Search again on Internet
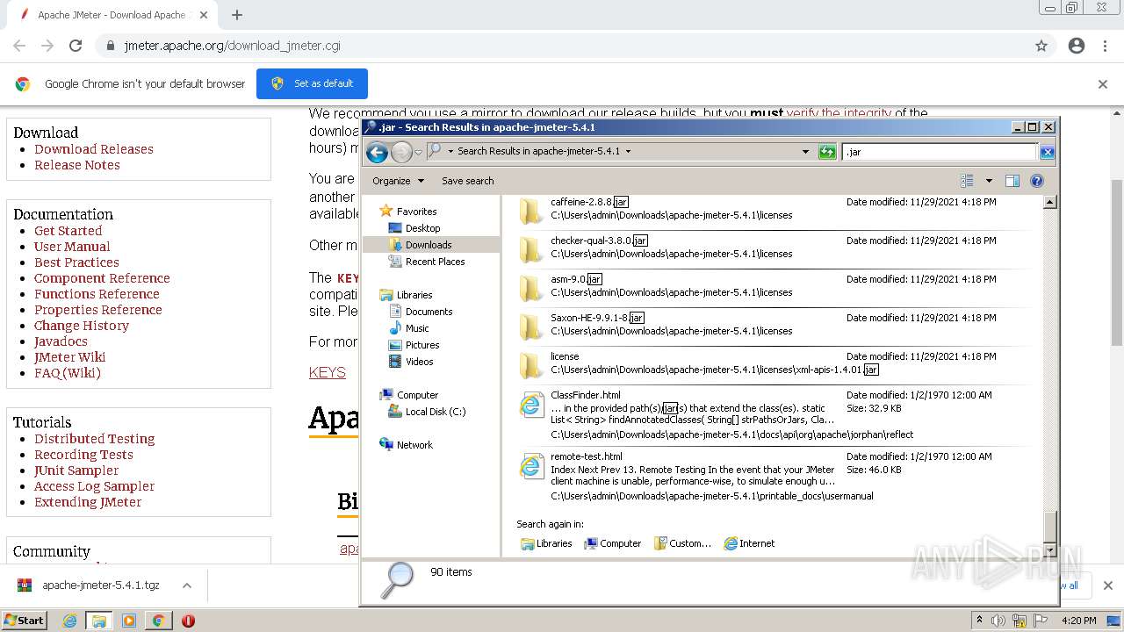The height and width of the screenshot is (632, 1124). point(749,543)
